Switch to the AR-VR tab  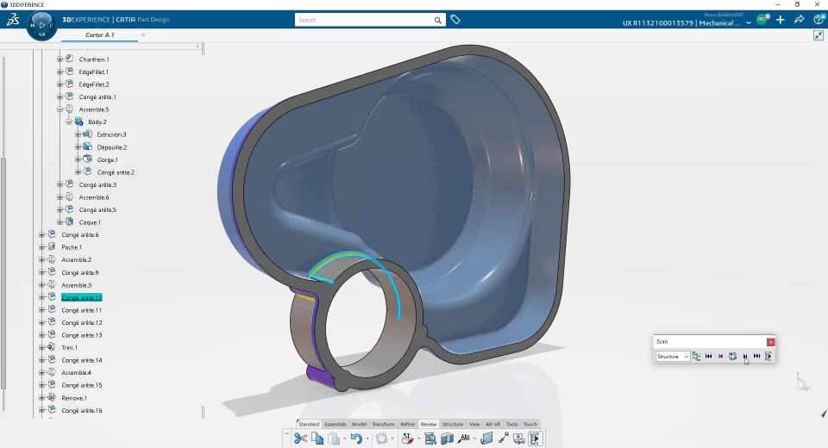point(492,424)
